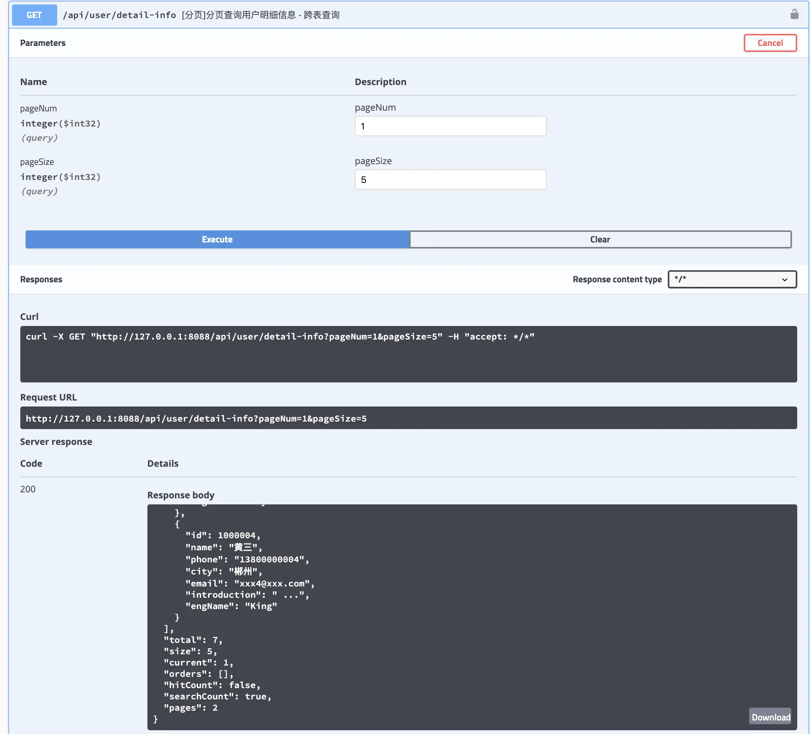Click the Chinese operation summary text
The image size is (810, 734).
(x=261, y=15)
